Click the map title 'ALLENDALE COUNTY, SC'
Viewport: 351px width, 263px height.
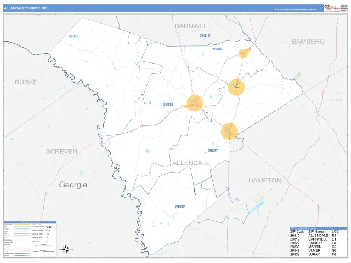(25, 8)
